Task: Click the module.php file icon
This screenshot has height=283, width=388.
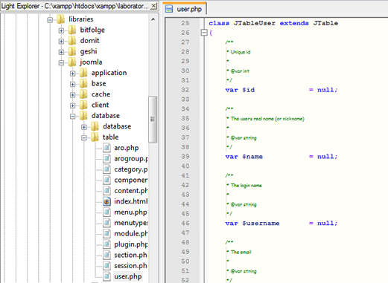Action: 106,233
